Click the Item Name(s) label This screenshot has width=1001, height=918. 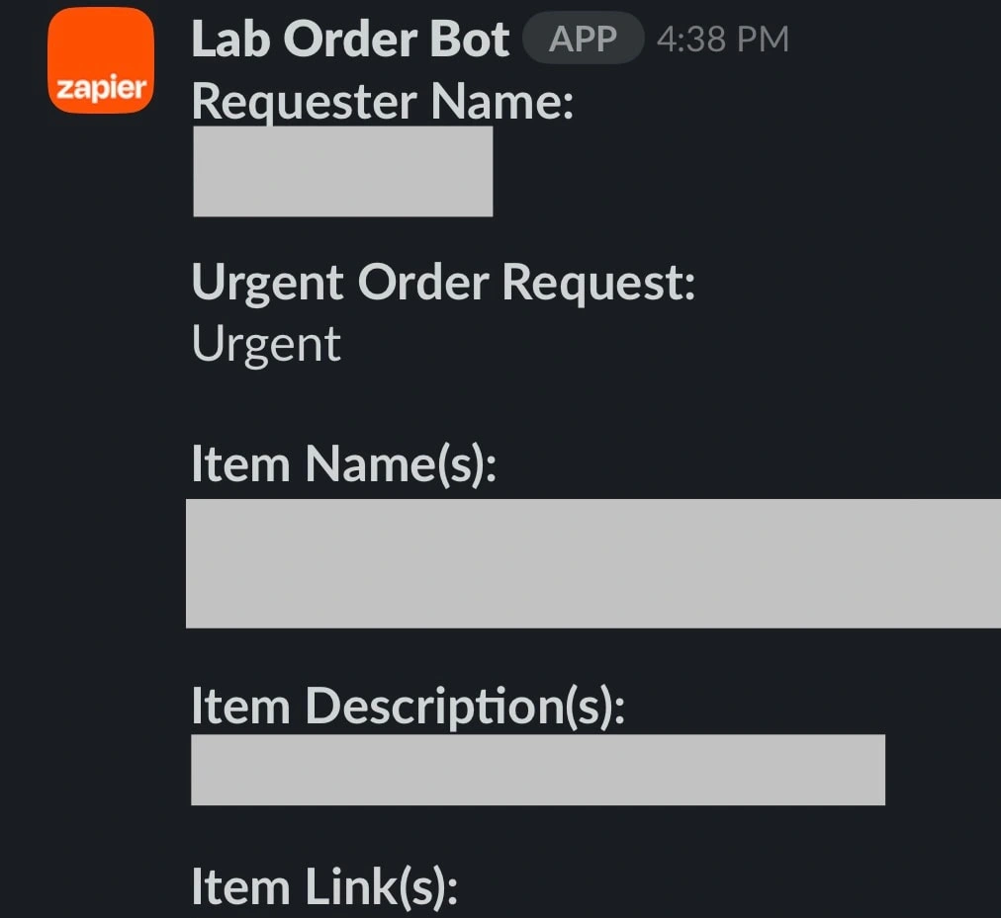tap(342, 463)
